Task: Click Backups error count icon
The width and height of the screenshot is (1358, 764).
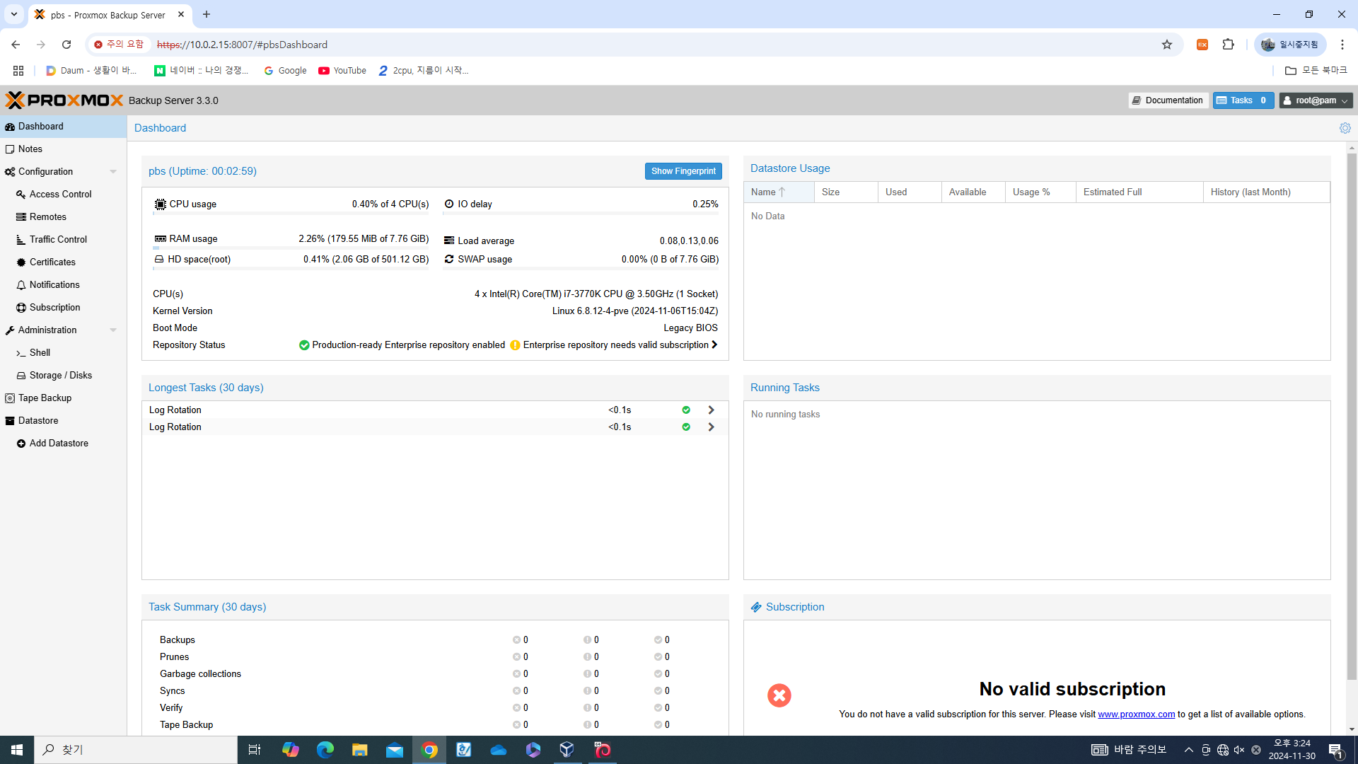Action: tap(516, 640)
